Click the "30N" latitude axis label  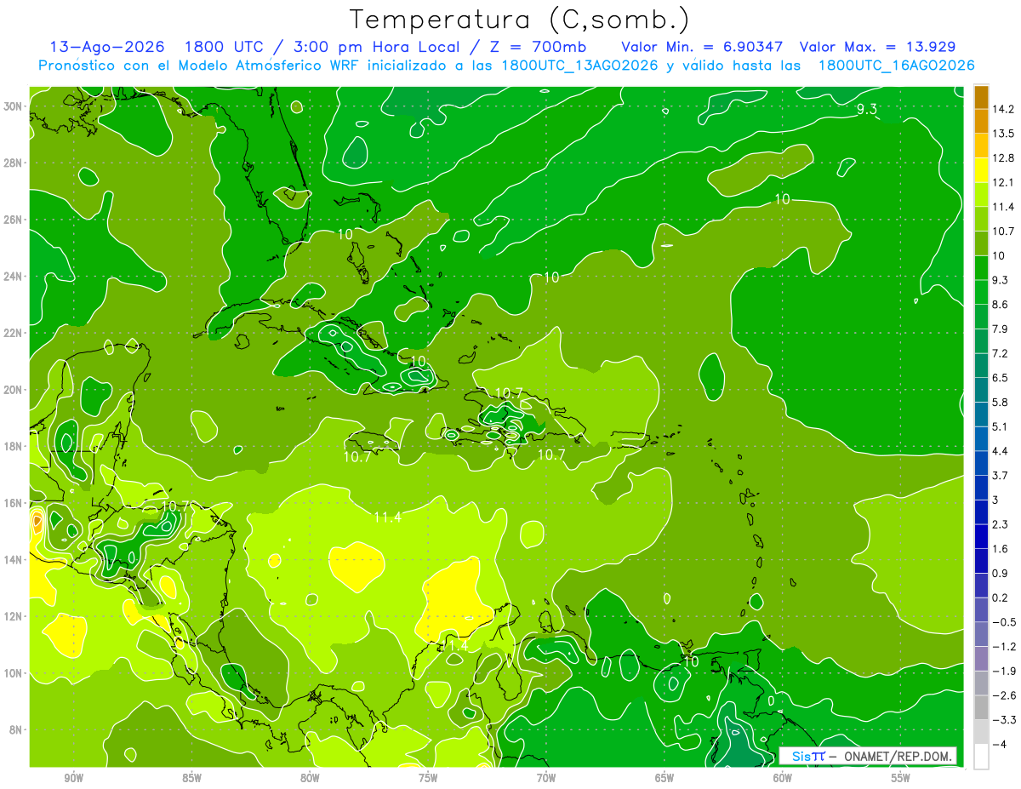(x=14, y=106)
